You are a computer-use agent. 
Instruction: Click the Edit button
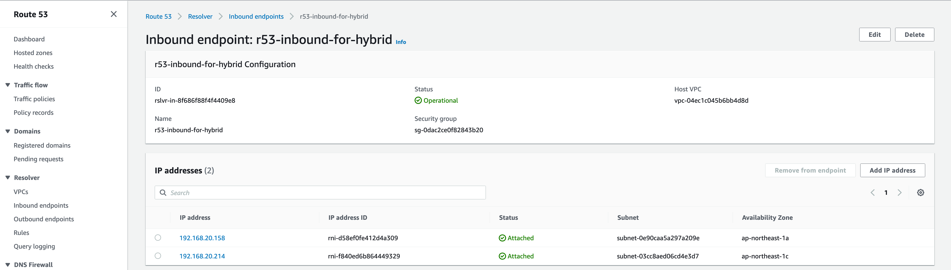(875, 35)
